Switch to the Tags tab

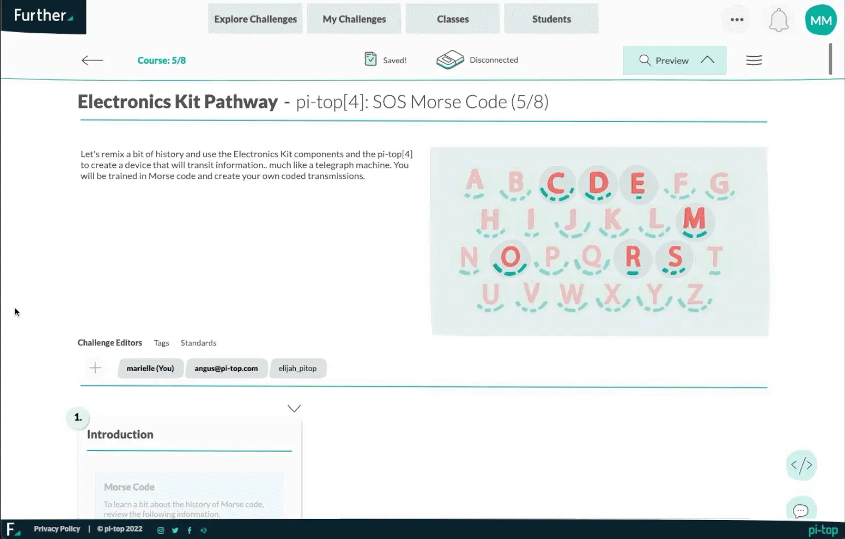click(161, 343)
